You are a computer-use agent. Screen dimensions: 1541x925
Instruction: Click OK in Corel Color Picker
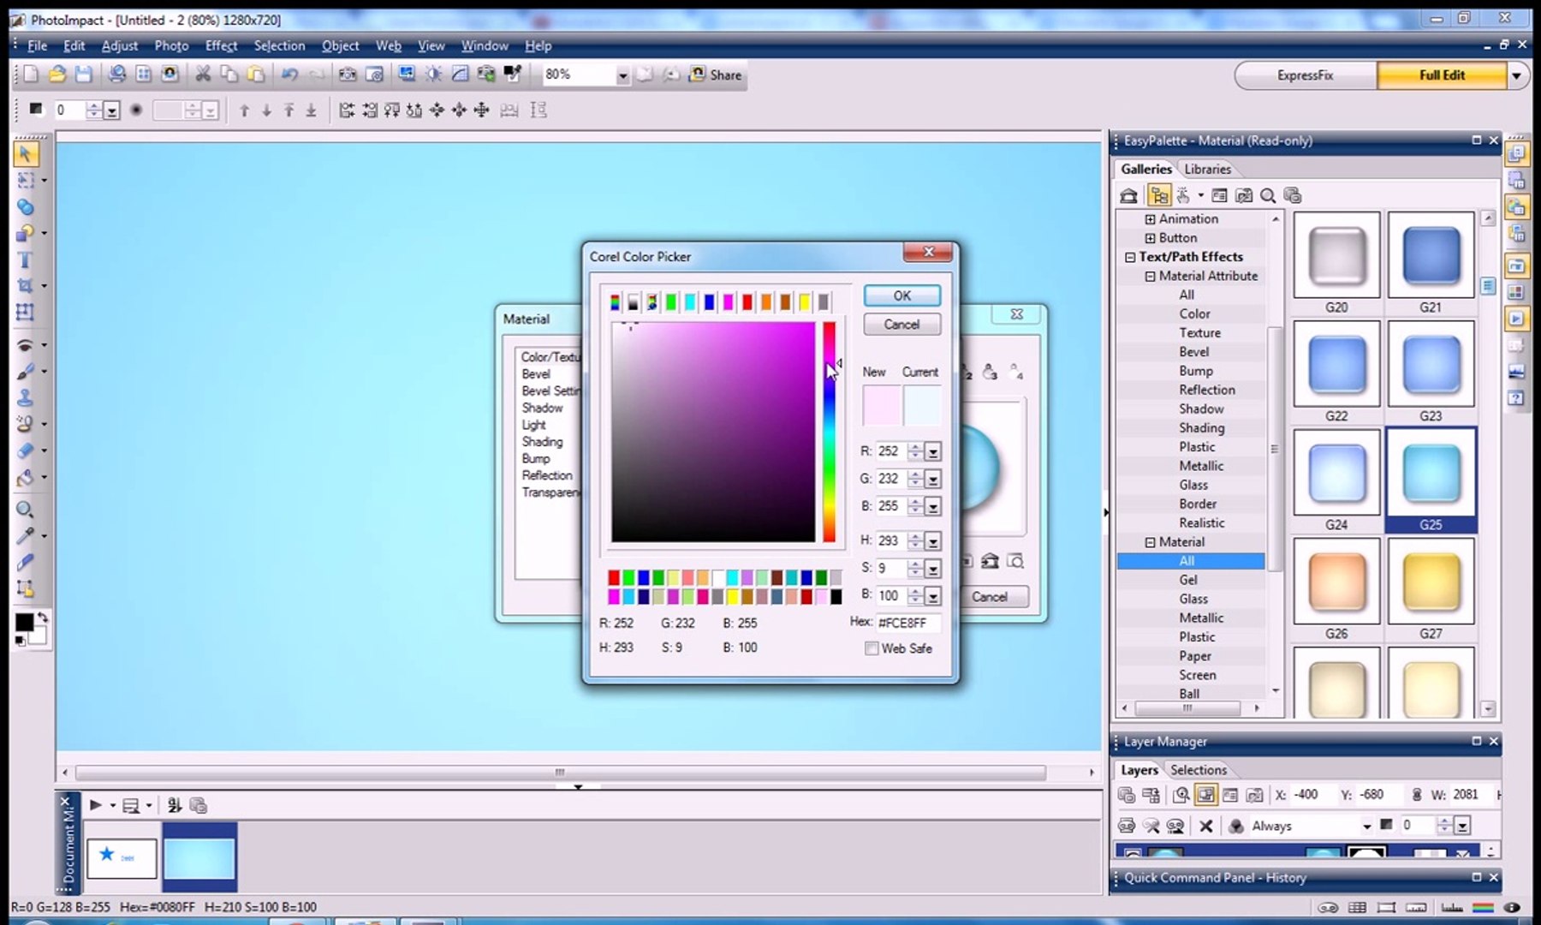click(x=902, y=296)
